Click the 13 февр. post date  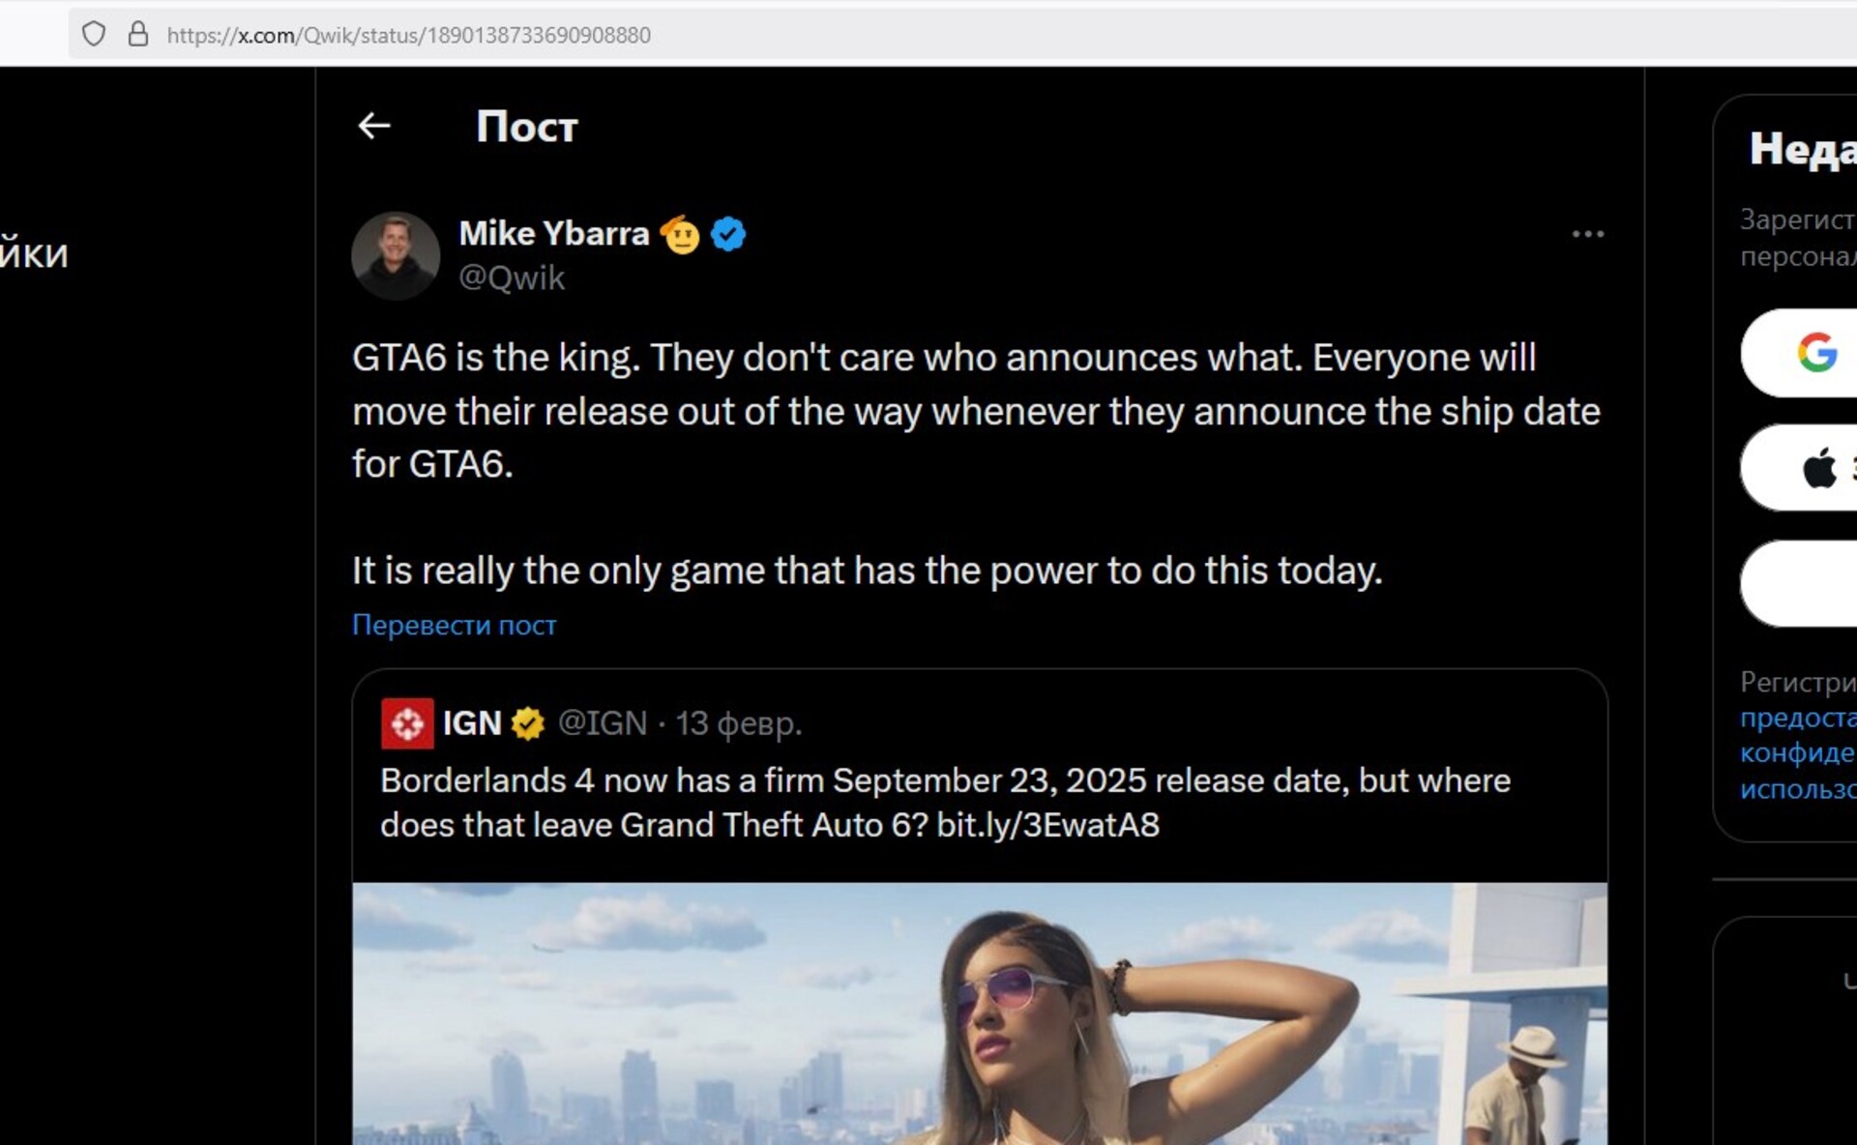(739, 723)
